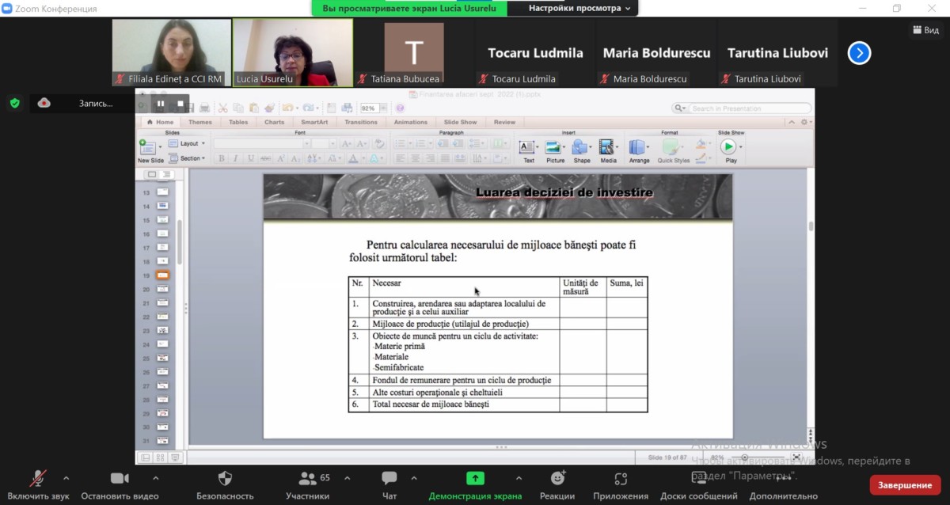
Task: Open Quick Styles gallery
Action: click(x=673, y=150)
